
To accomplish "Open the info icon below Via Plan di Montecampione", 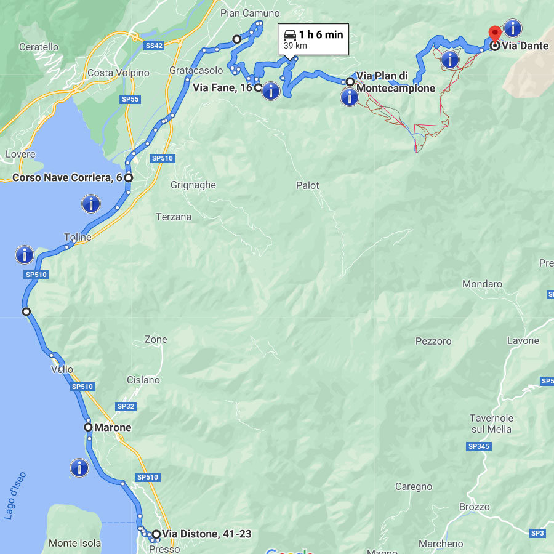I will [350, 97].
